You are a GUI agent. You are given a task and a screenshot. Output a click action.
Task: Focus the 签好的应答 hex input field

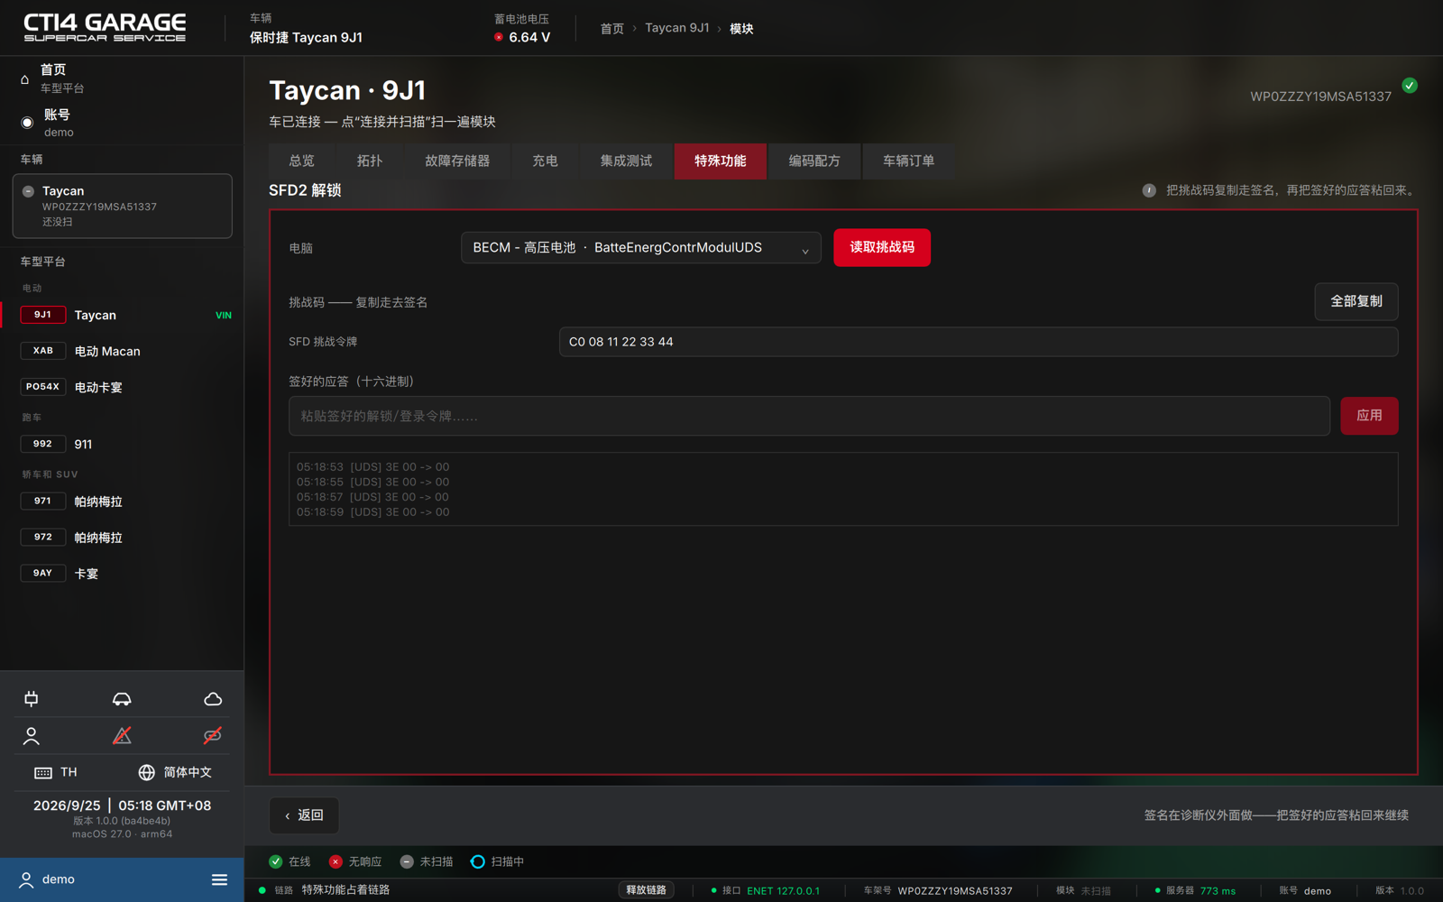(x=809, y=416)
